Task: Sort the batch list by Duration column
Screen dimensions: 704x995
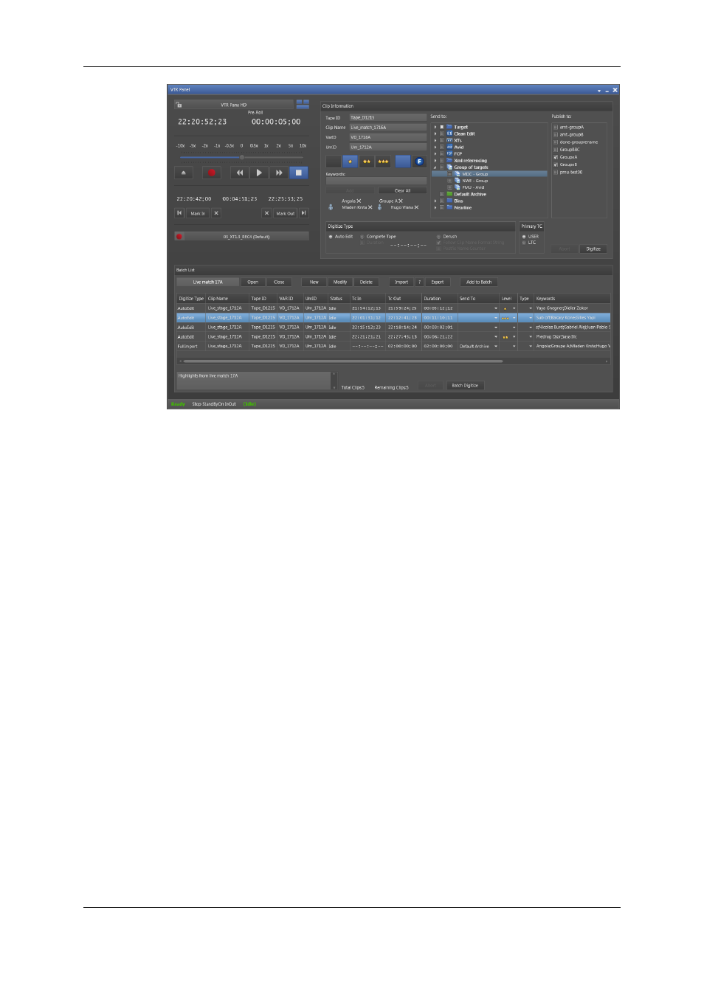Action: tap(440, 299)
